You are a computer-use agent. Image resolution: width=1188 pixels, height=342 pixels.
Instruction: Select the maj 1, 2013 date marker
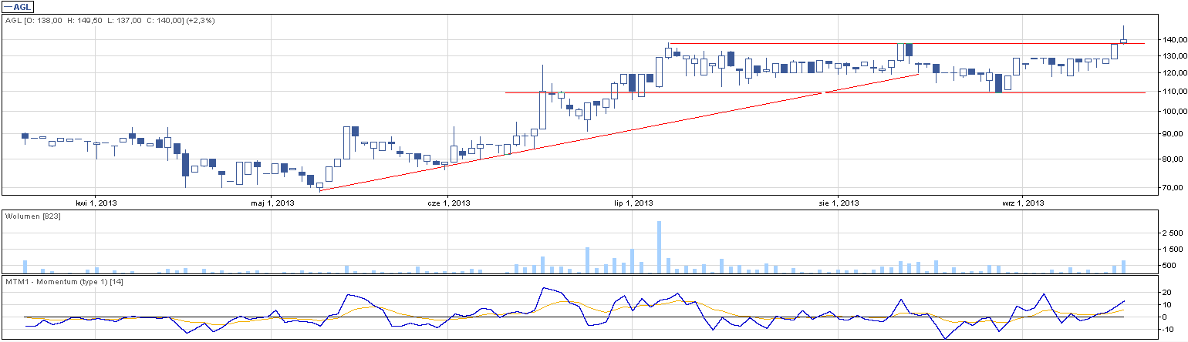click(x=272, y=203)
